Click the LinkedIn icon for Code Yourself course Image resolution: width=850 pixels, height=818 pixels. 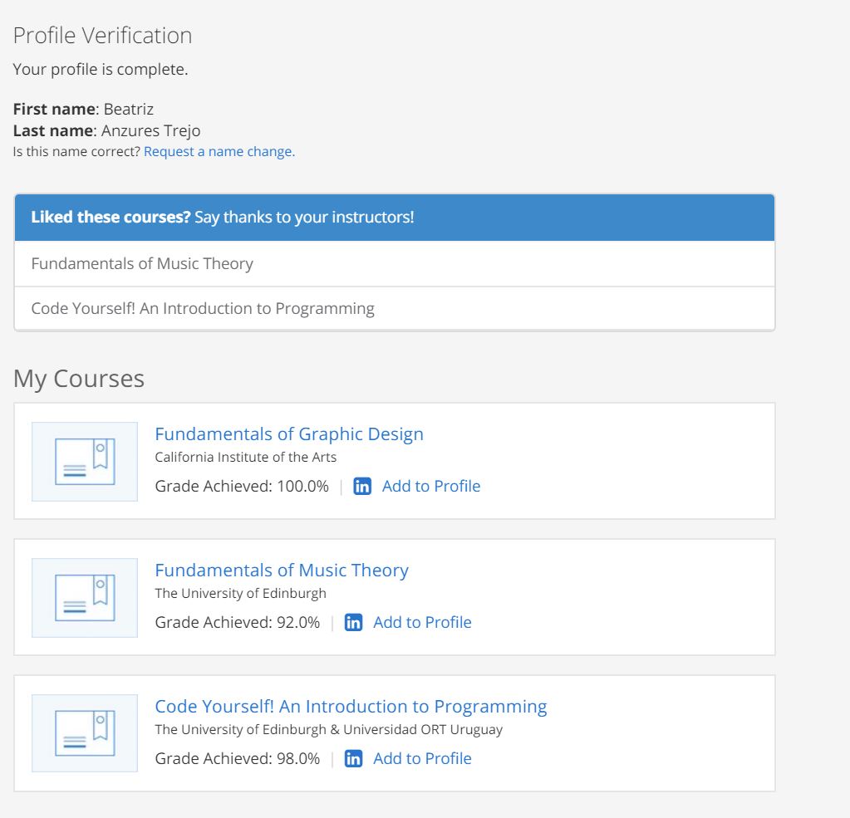point(353,758)
